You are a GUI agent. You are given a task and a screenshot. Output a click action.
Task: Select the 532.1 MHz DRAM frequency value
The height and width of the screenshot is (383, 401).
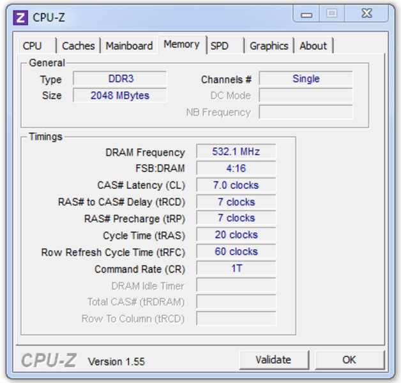[236, 151]
